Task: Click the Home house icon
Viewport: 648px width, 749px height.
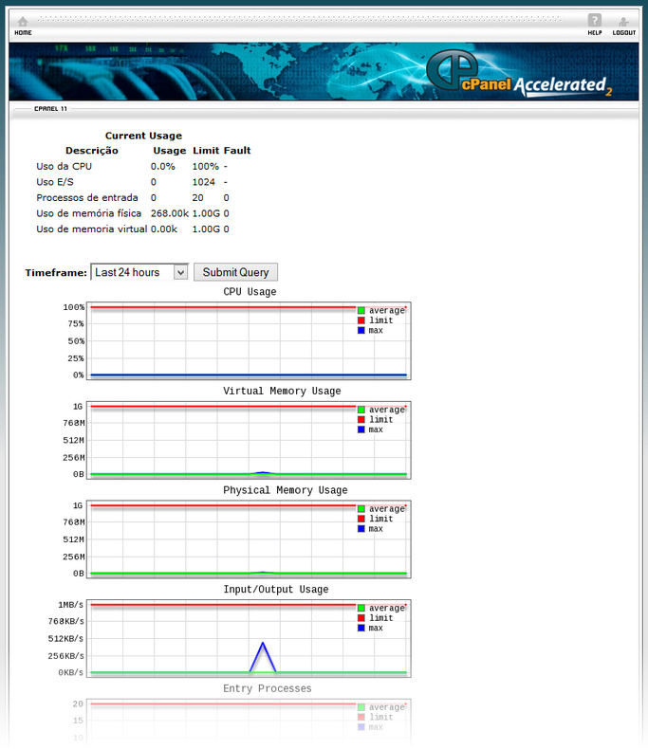Action: point(23,22)
